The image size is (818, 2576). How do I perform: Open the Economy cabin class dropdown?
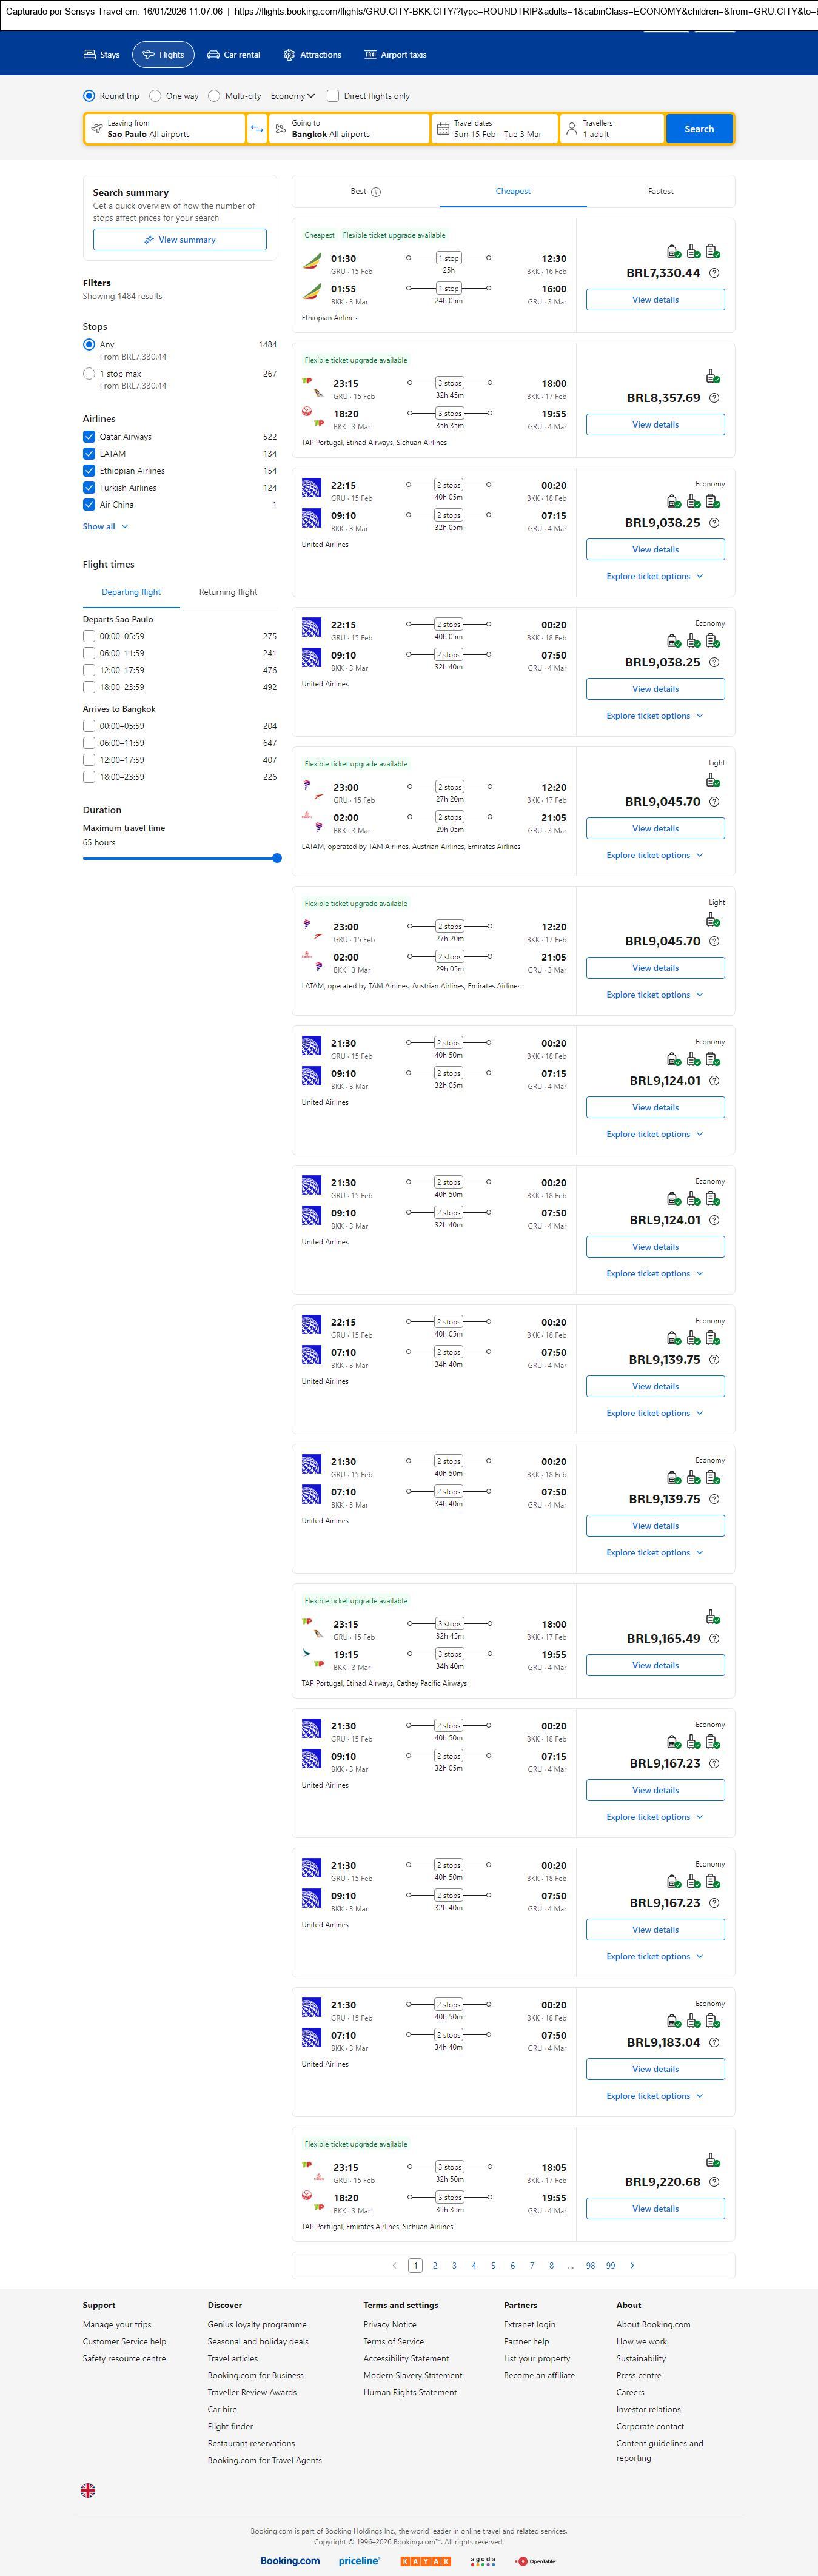click(x=292, y=96)
